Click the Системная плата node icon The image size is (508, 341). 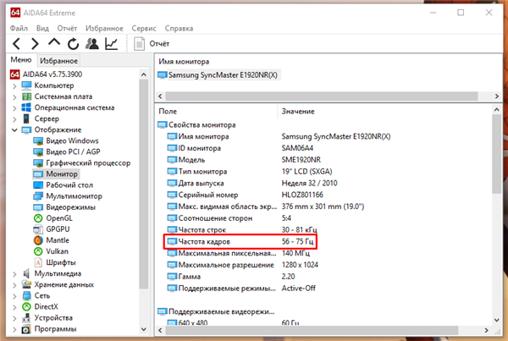[x=26, y=96]
